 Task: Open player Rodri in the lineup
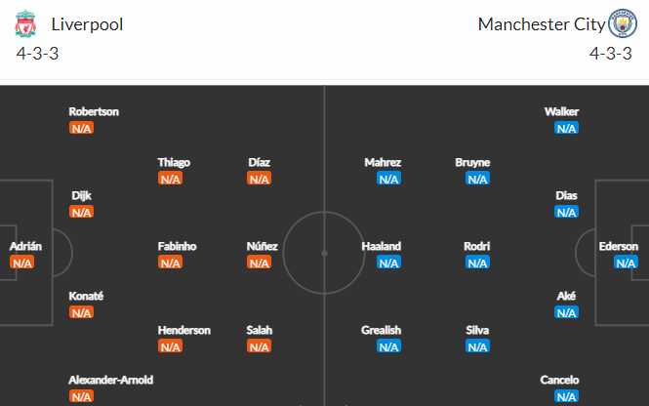click(x=477, y=246)
